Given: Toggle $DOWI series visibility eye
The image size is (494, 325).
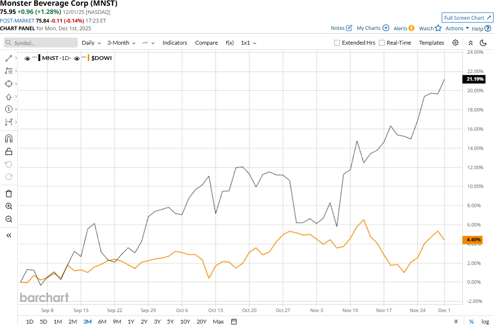Looking at the screenshot, I should coord(77,58).
